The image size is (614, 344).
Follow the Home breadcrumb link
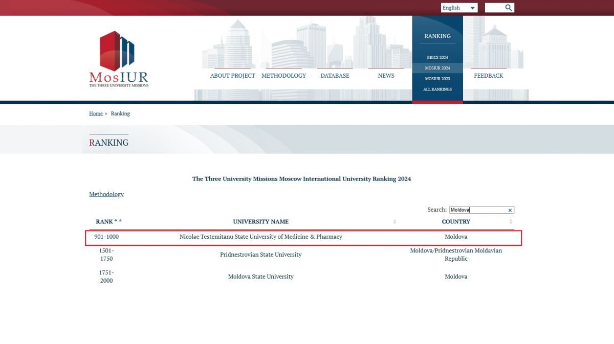click(96, 113)
